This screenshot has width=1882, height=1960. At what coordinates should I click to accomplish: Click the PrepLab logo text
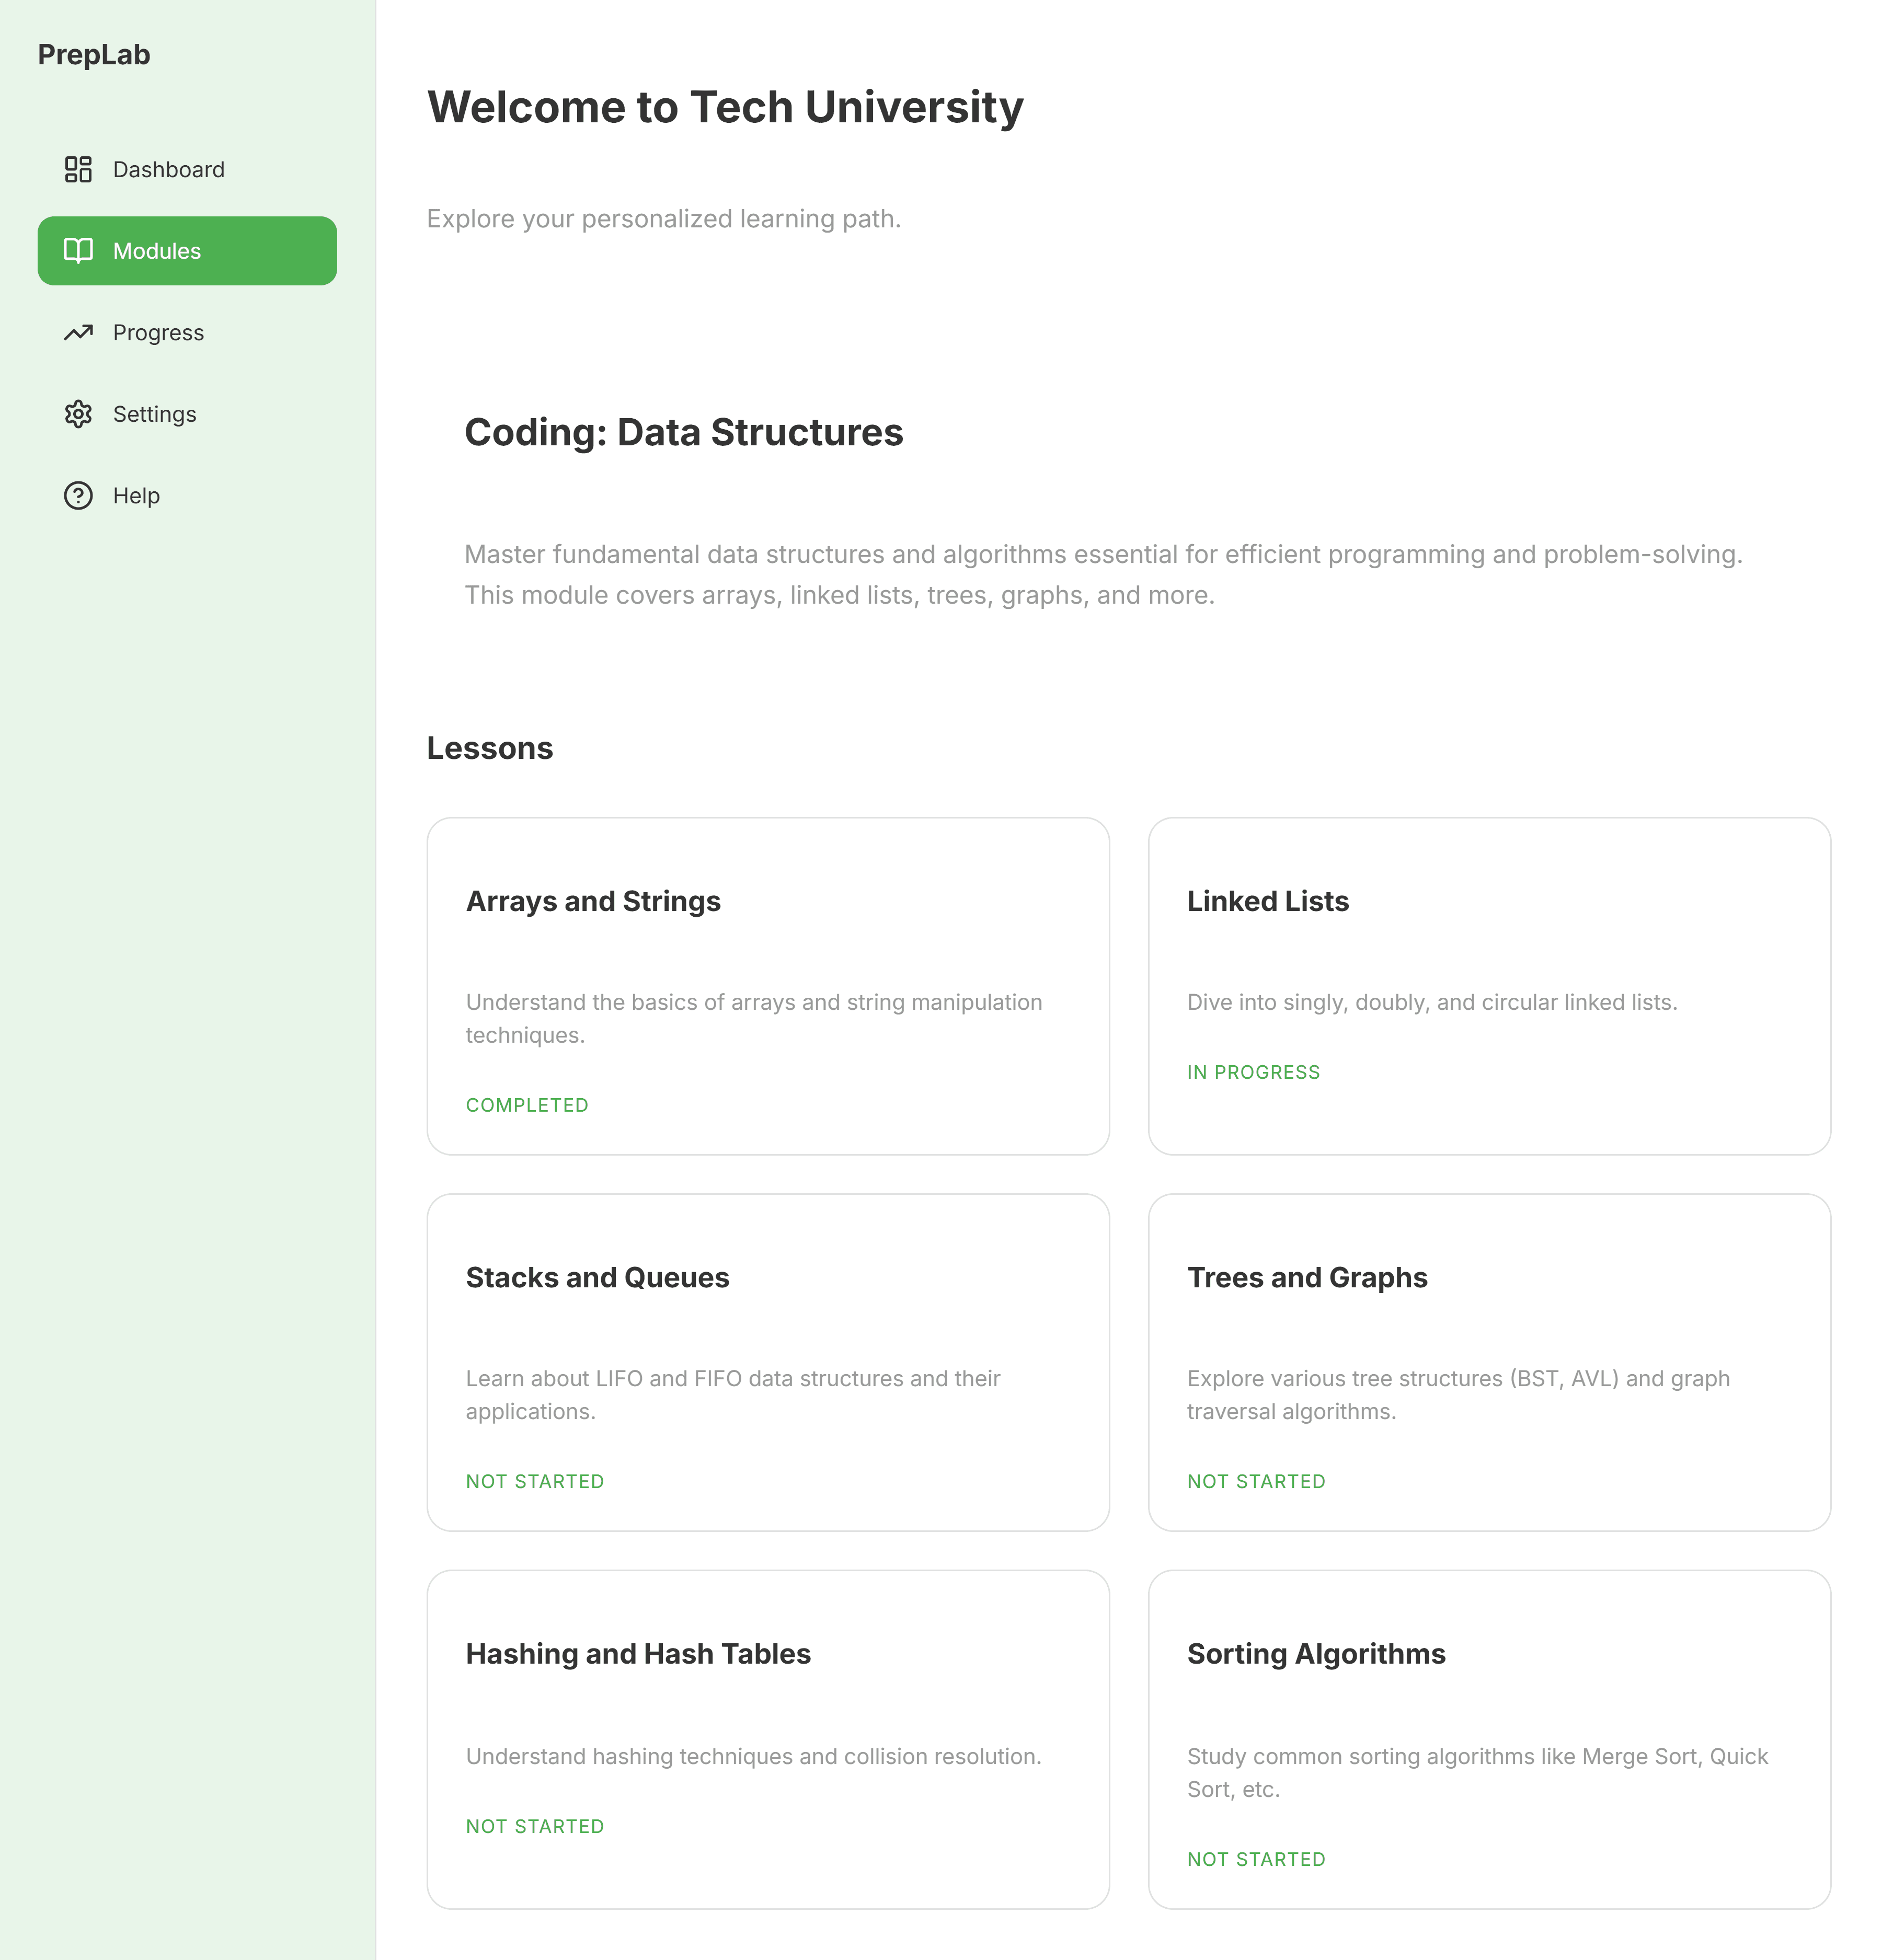(94, 55)
